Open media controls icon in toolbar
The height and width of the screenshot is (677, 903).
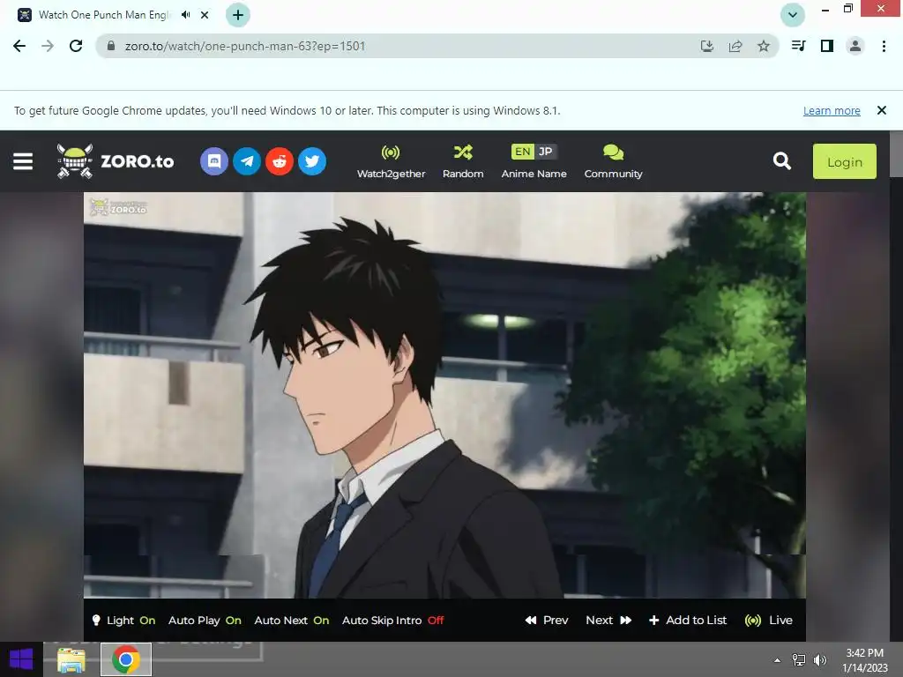(798, 46)
